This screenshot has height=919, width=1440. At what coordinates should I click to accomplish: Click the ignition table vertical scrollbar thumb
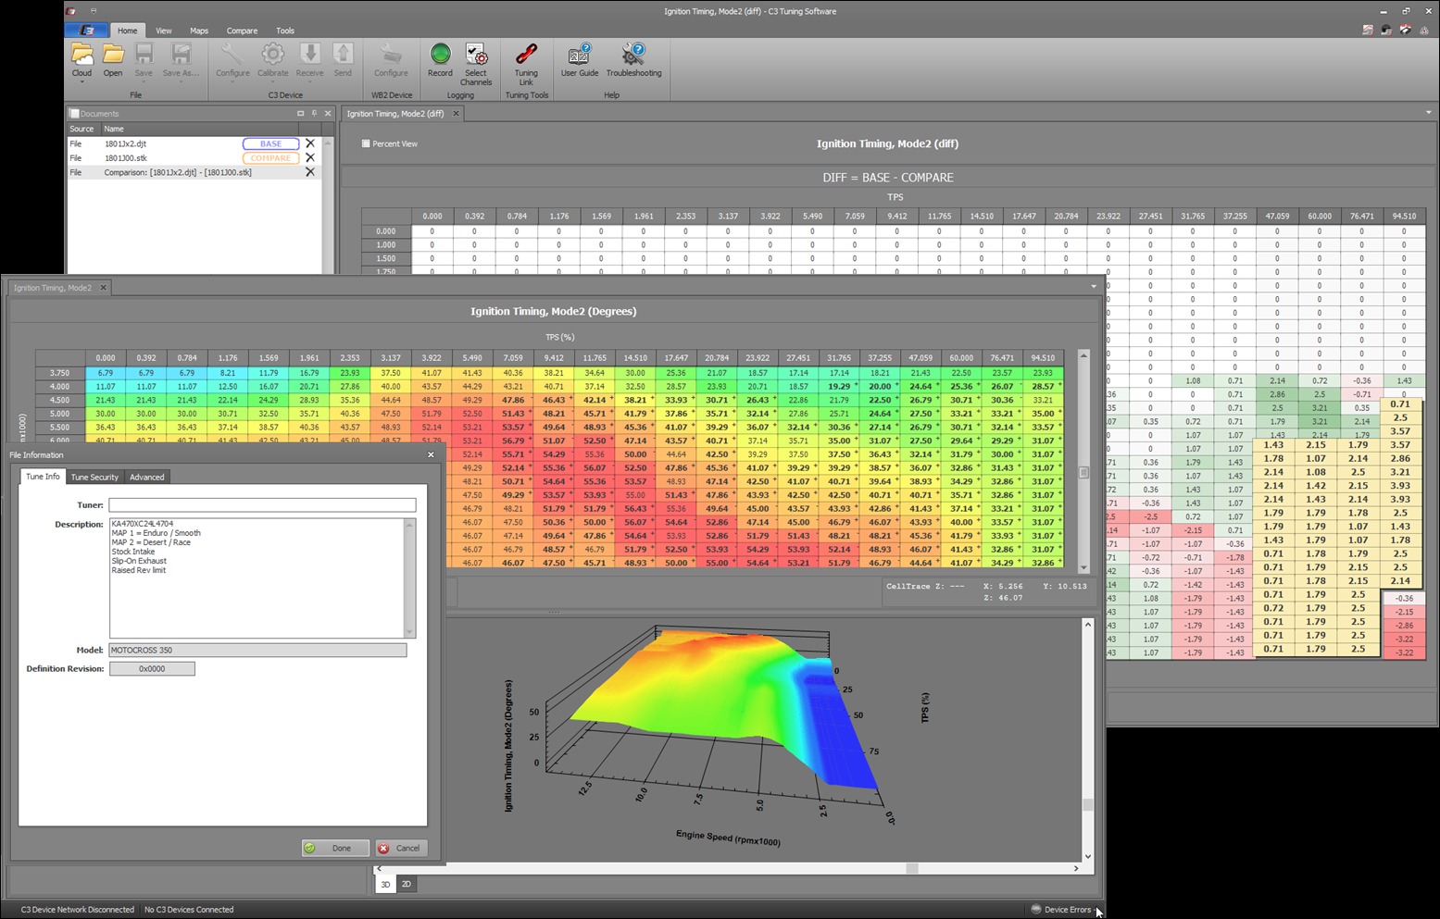(x=1083, y=472)
